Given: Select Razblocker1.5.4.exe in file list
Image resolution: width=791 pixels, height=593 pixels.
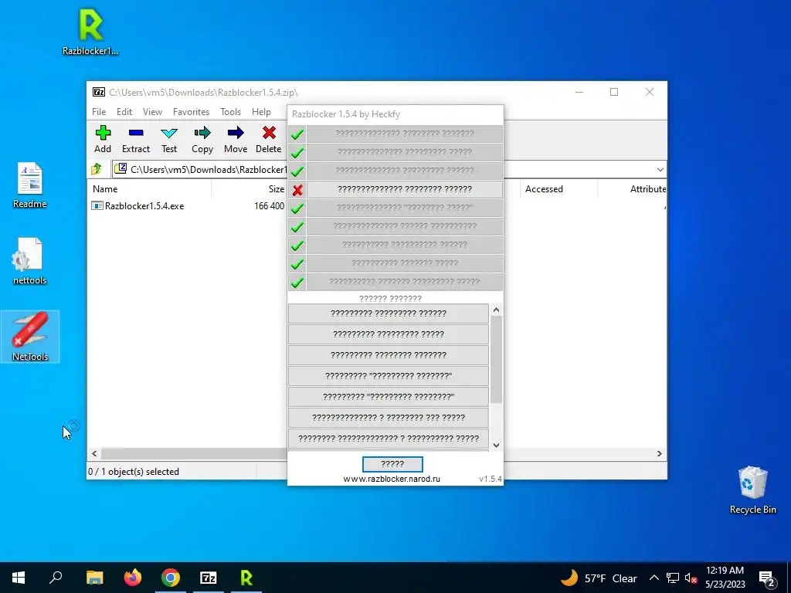Looking at the screenshot, I should tap(144, 206).
